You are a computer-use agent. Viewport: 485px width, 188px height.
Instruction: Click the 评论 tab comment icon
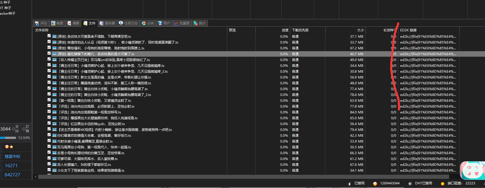(37, 23)
